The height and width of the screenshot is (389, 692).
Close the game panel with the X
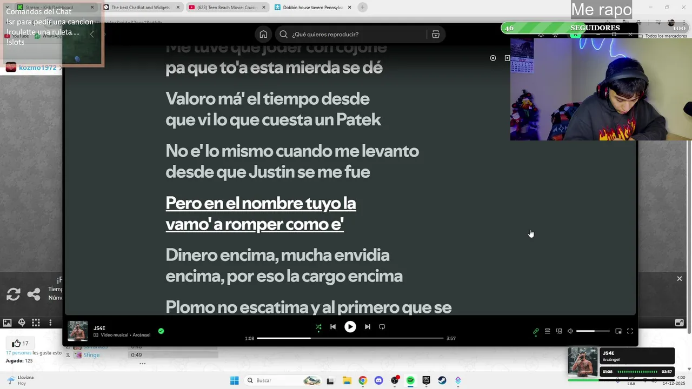(x=680, y=279)
